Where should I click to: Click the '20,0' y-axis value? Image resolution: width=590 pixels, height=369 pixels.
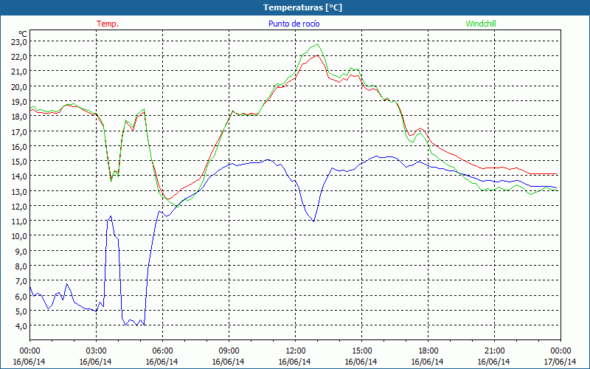19,86
